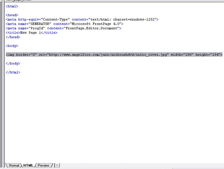Viewport: 224px width, 169px height.
Task: Click the horizontal scroll left arrow
Action: click(x=57, y=165)
